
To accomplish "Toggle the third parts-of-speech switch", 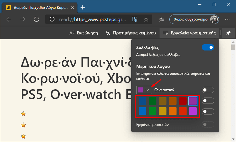I will coord(208,111).
